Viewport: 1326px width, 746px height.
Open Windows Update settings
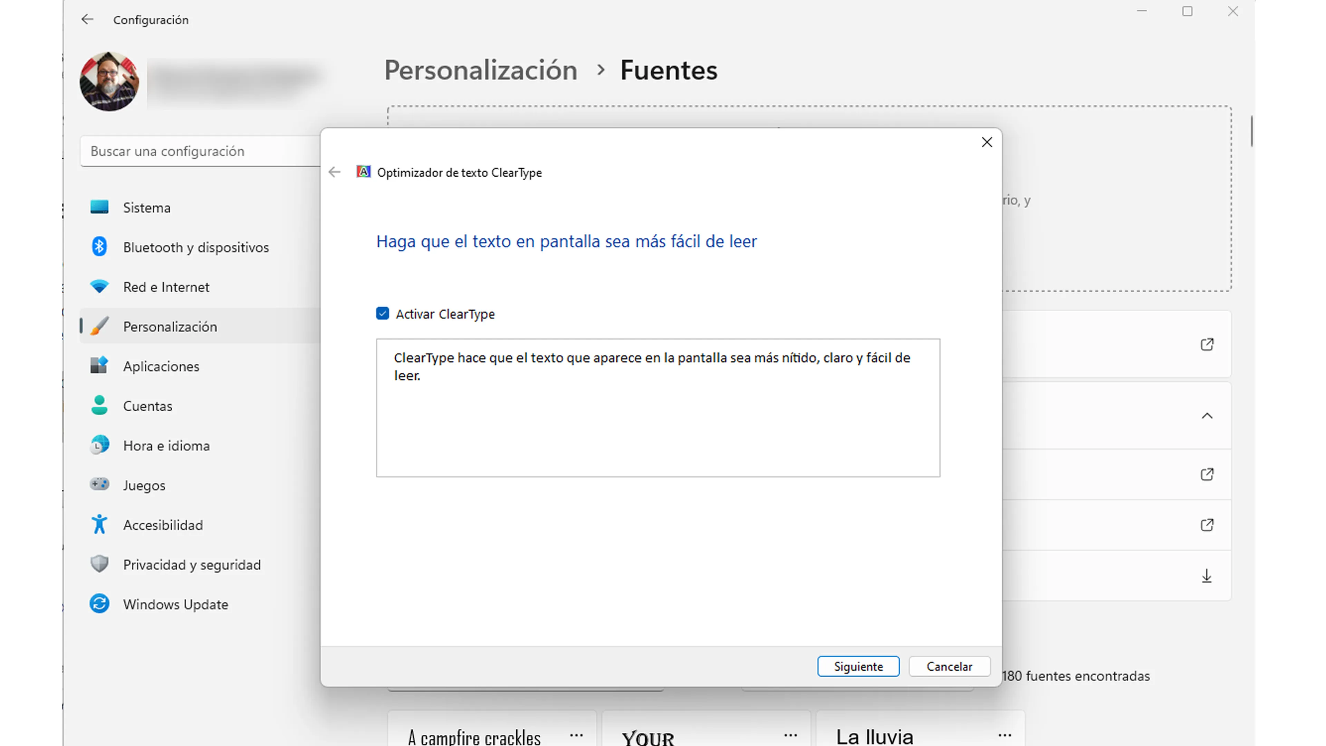point(200,603)
